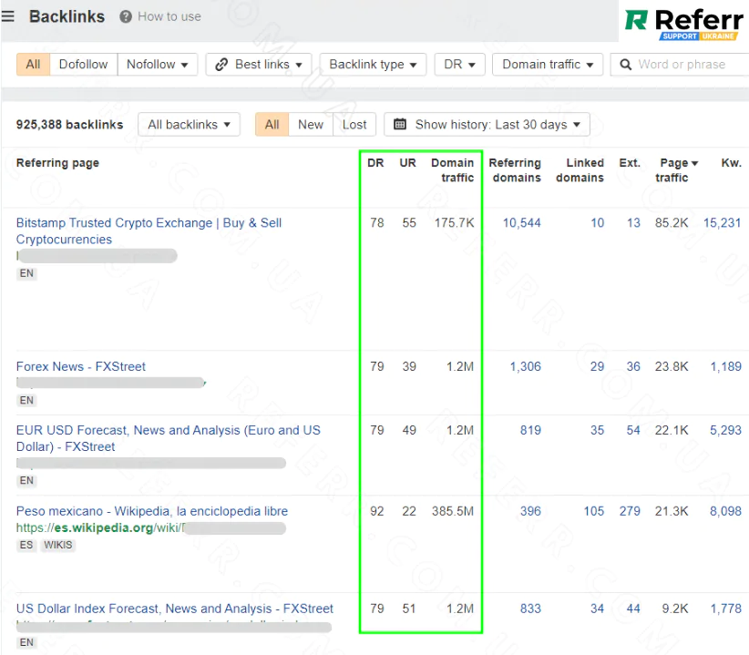The width and height of the screenshot is (749, 655).
Task: Click the Referr logo
Action: coord(684,22)
